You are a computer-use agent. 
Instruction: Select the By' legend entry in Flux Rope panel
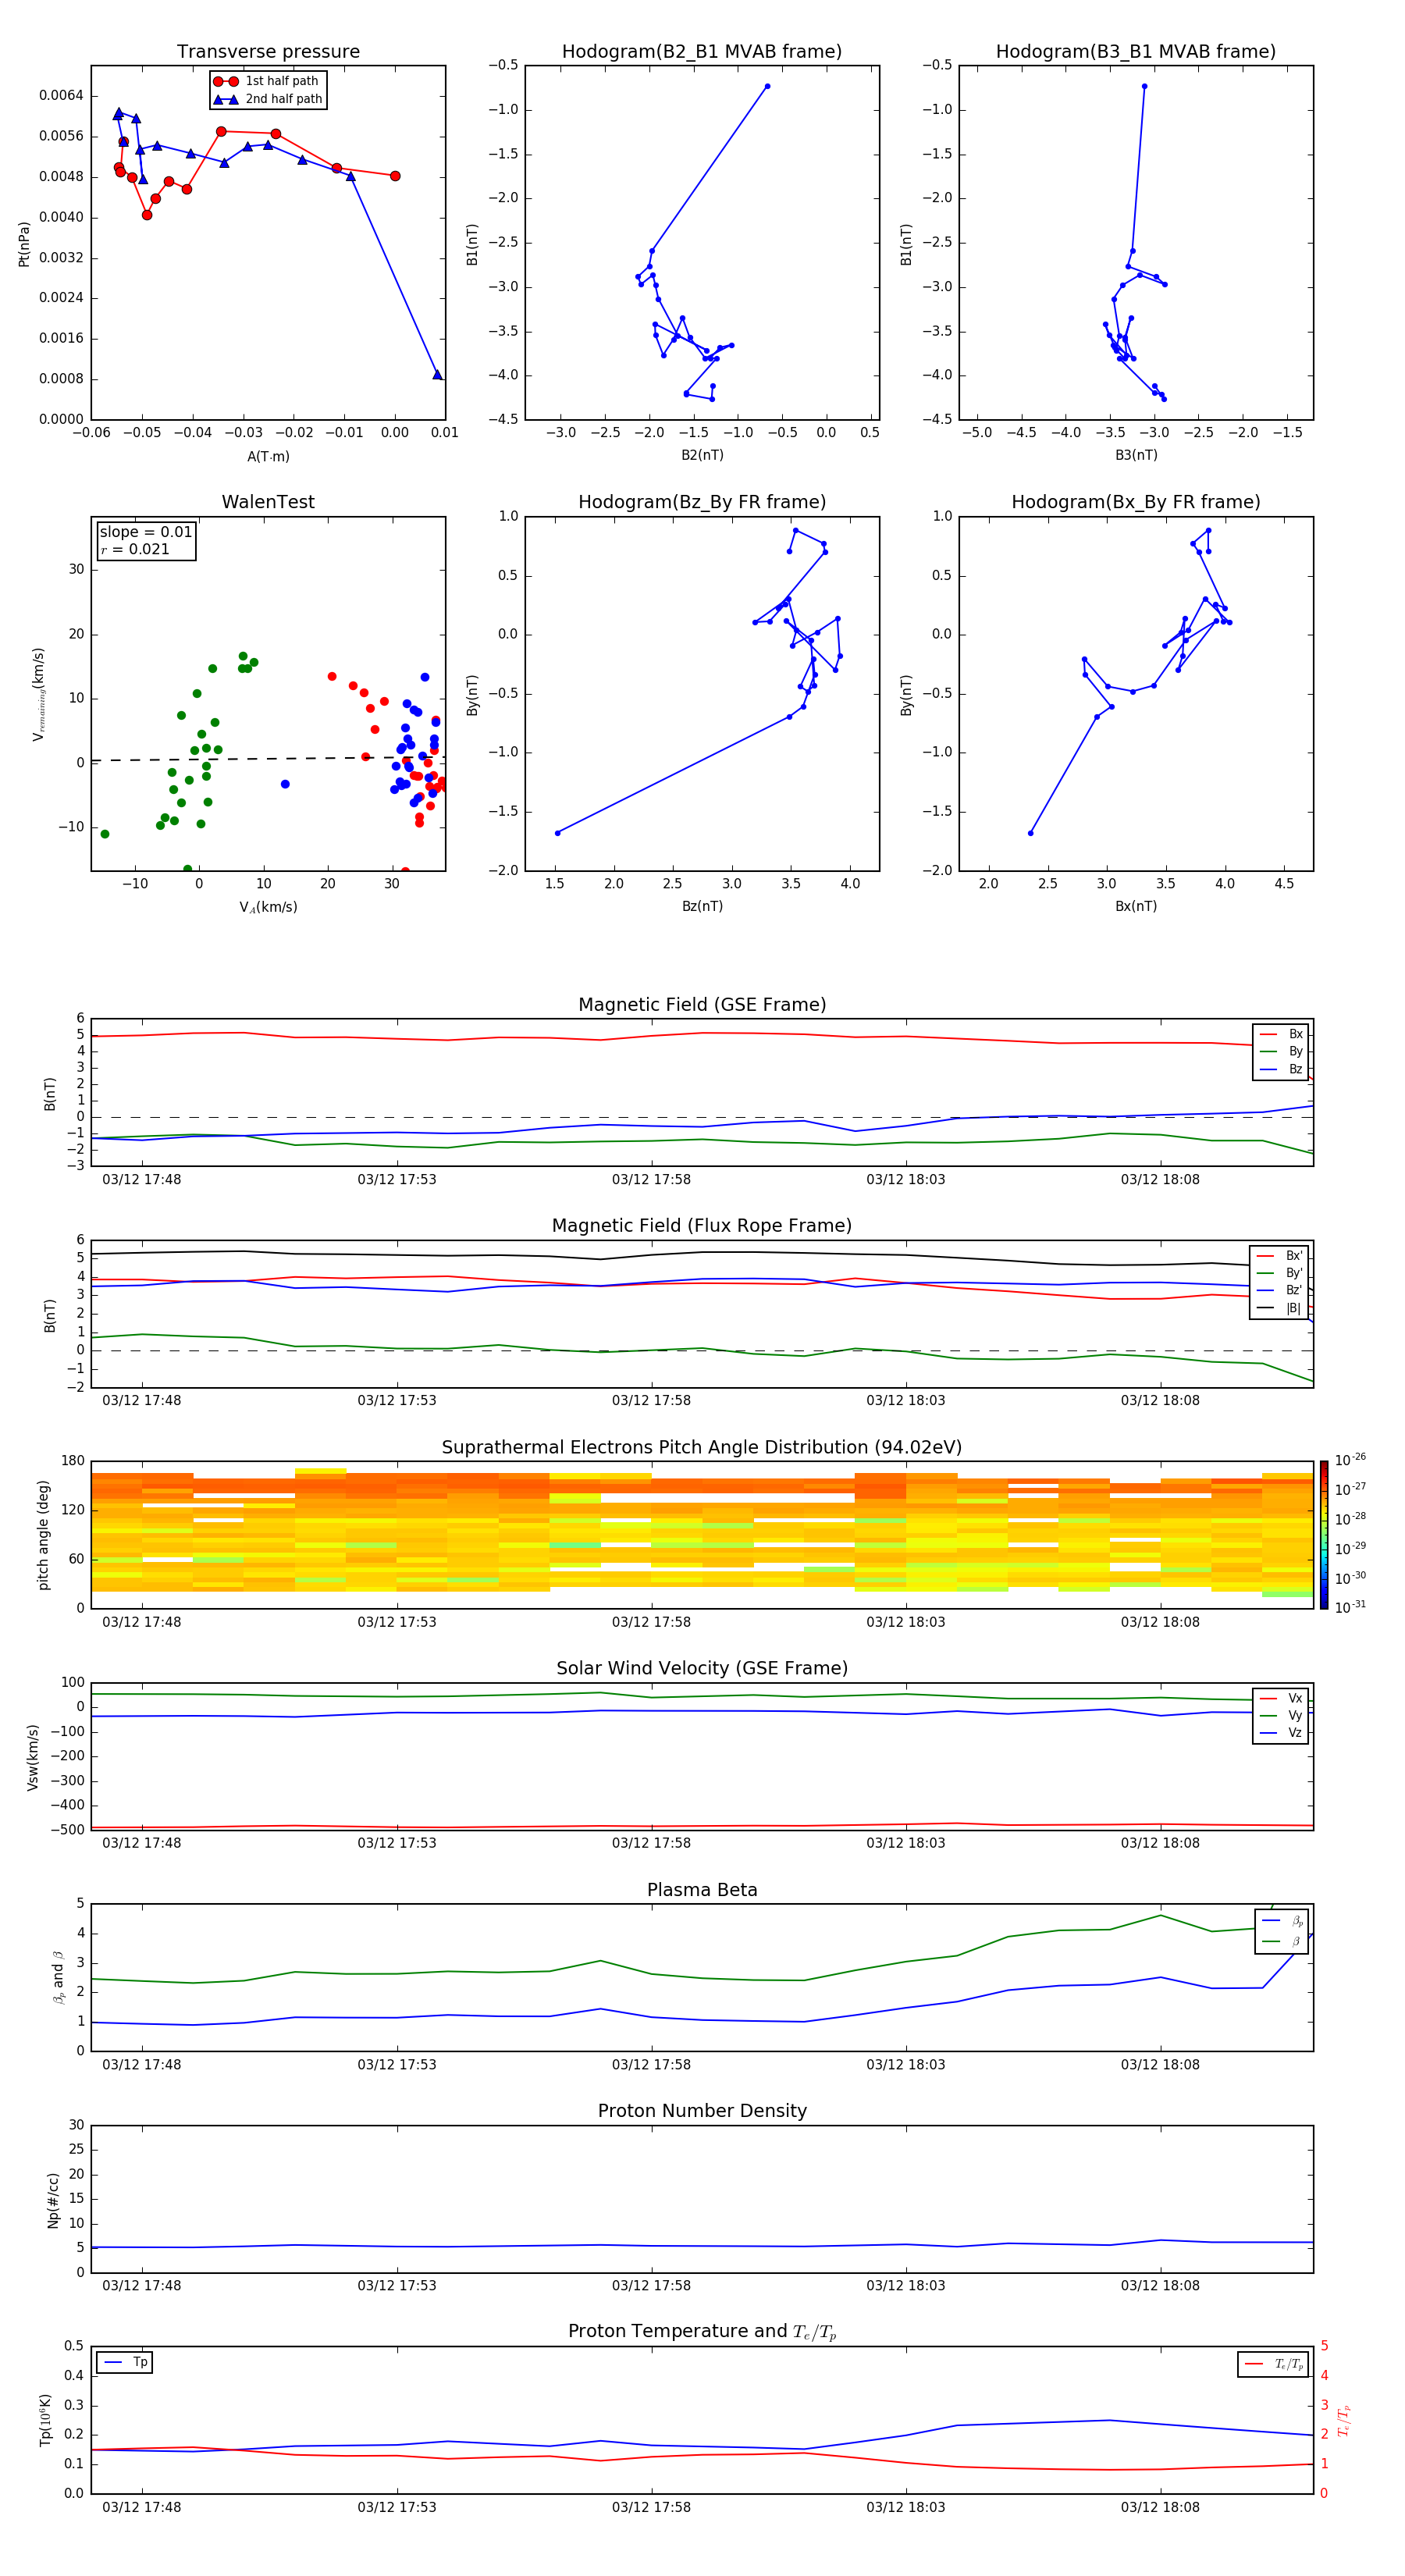click(x=1279, y=1273)
